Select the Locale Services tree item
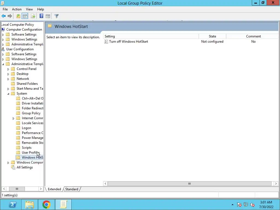 33,123
